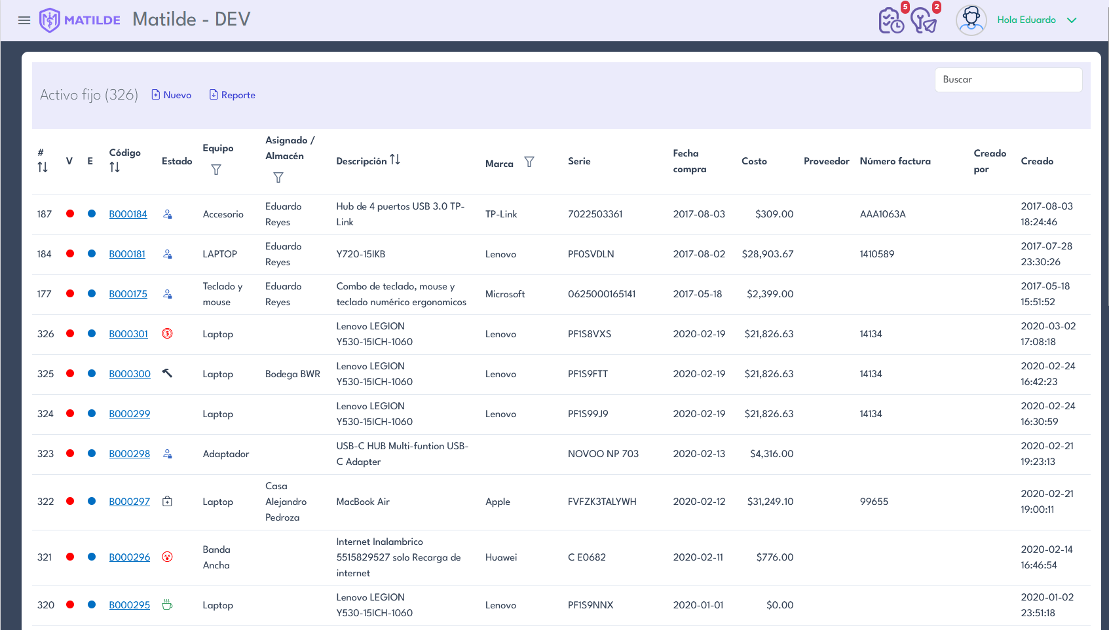The height and width of the screenshot is (630, 1109).
Task: Click the red dollar status icon for B000301
Action: pyautogui.click(x=167, y=333)
